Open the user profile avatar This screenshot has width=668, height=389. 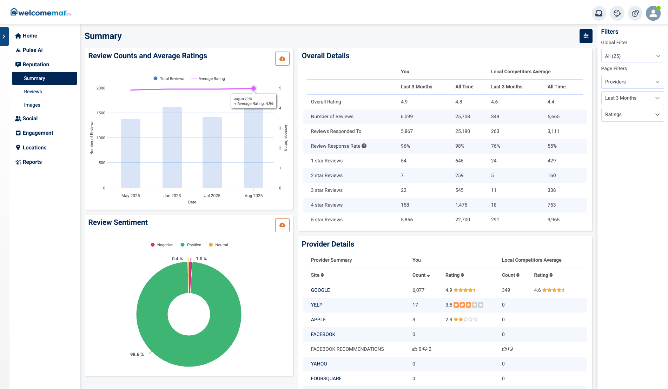[653, 13]
